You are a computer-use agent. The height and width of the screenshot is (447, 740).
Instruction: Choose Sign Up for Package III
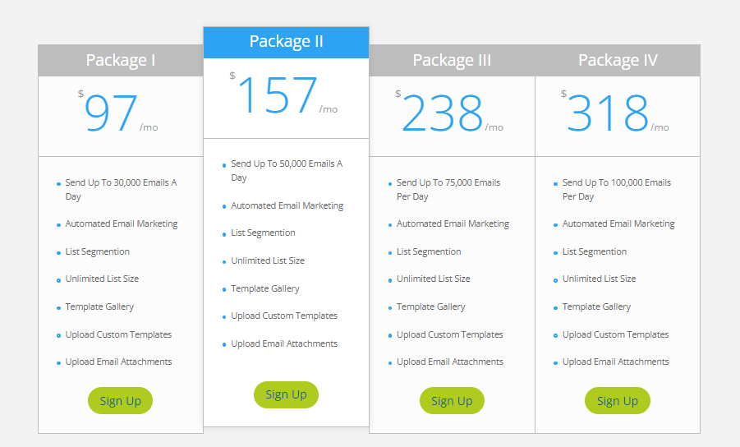[452, 401]
